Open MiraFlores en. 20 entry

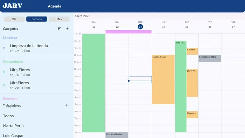(20, 85)
